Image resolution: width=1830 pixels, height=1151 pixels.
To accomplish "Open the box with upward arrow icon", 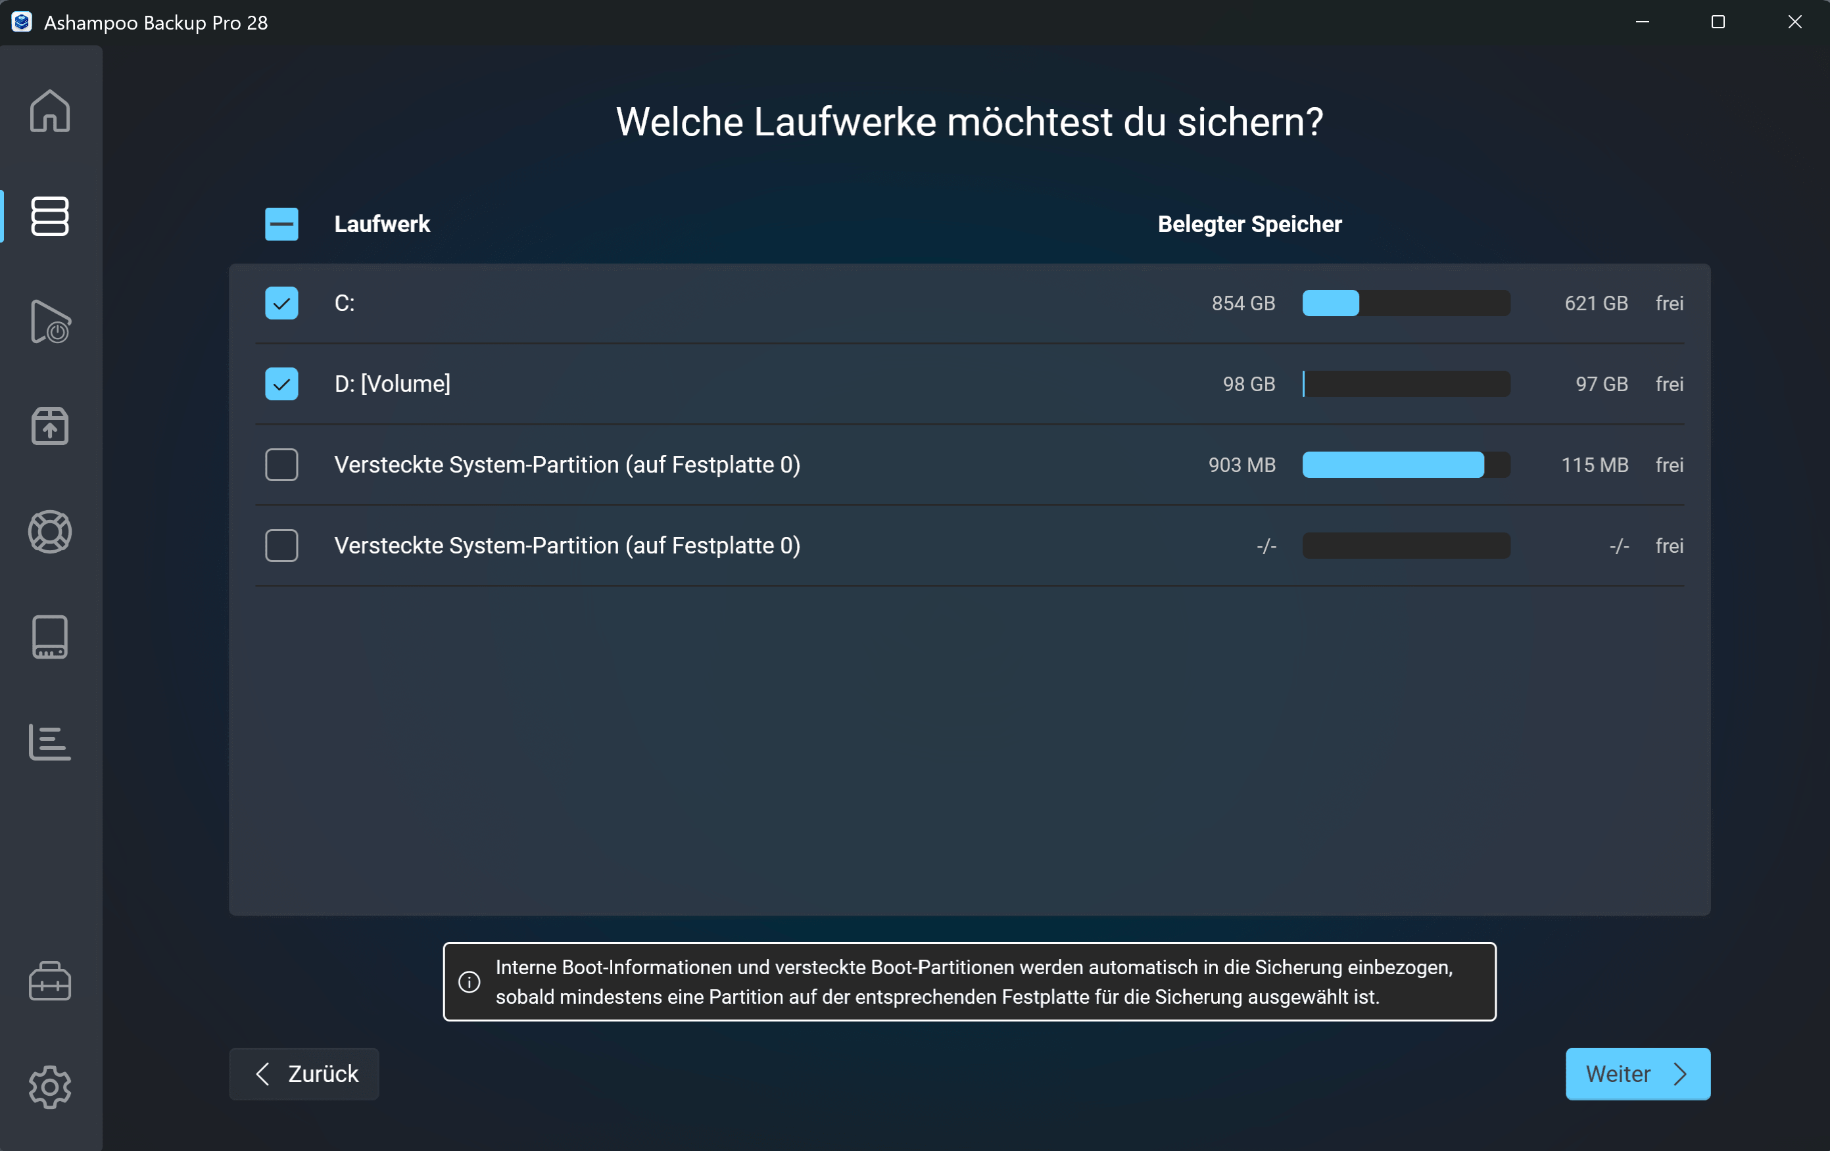I will 50,425.
